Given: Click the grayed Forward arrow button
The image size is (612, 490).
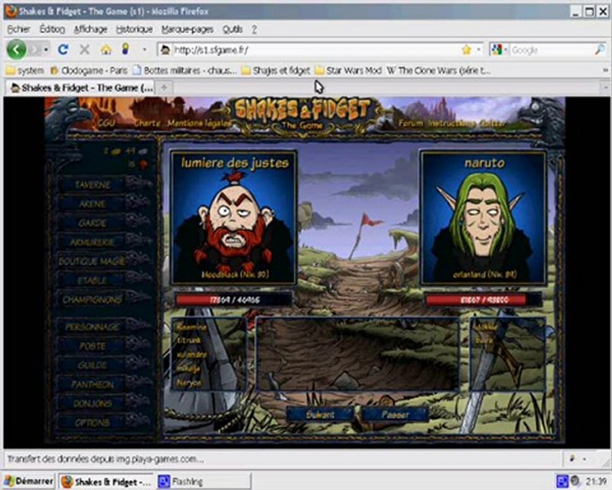Looking at the screenshot, I should click(x=35, y=50).
